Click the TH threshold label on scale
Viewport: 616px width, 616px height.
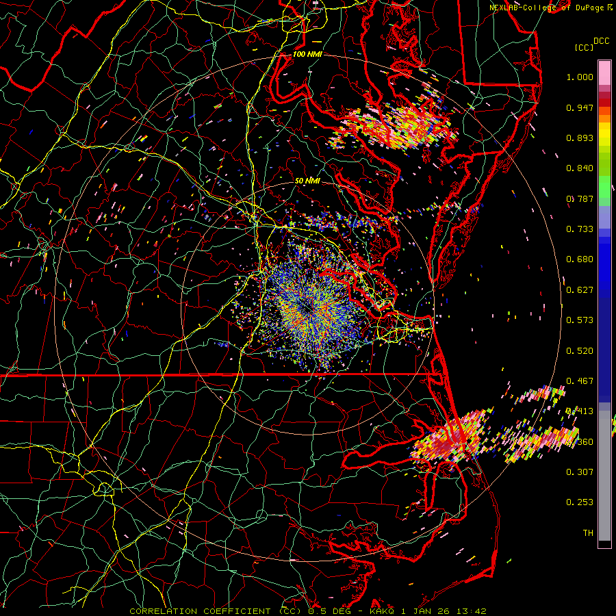coord(588,533)
